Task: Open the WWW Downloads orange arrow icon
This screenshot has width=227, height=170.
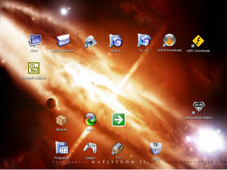Action: pyautogui.click(x=169, y=41)
